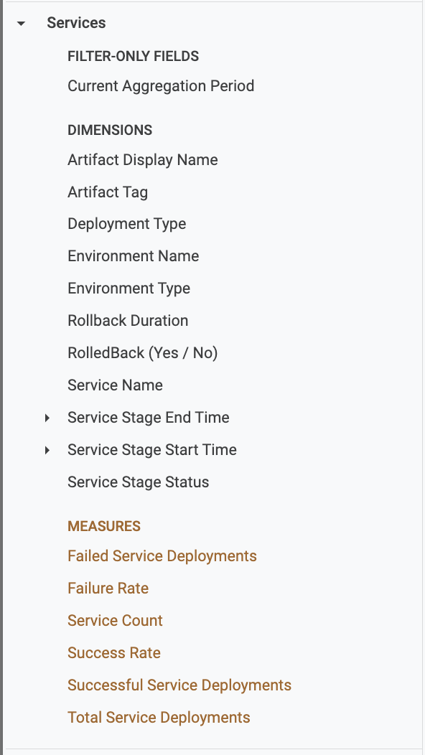Image resolution: width=425 pixels, height=755 pixels.
Task: Add Failed Service Deployments measure
Action: [x=162, y=556]
